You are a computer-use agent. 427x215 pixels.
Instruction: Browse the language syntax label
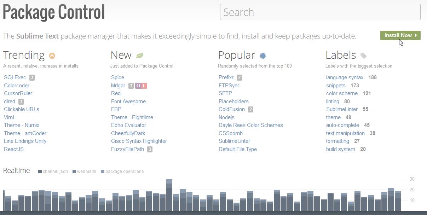[345, 77]
